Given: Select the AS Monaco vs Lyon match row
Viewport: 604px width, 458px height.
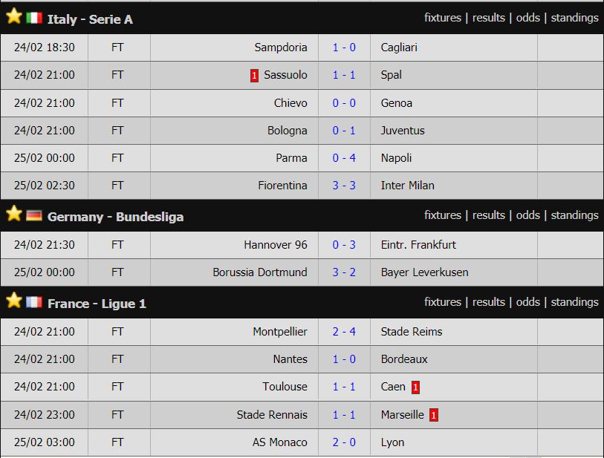Looking at the screenshot, I should pos(302,442).
